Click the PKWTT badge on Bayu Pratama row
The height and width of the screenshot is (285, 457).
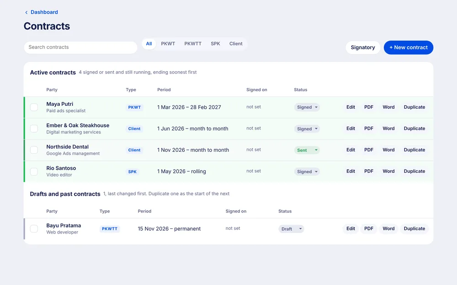point(110,229)
